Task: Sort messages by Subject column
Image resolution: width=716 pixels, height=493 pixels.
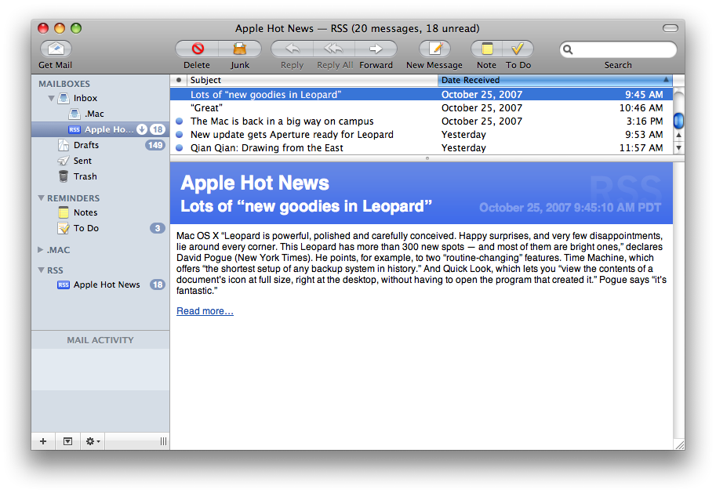Action: pos(312,81)
